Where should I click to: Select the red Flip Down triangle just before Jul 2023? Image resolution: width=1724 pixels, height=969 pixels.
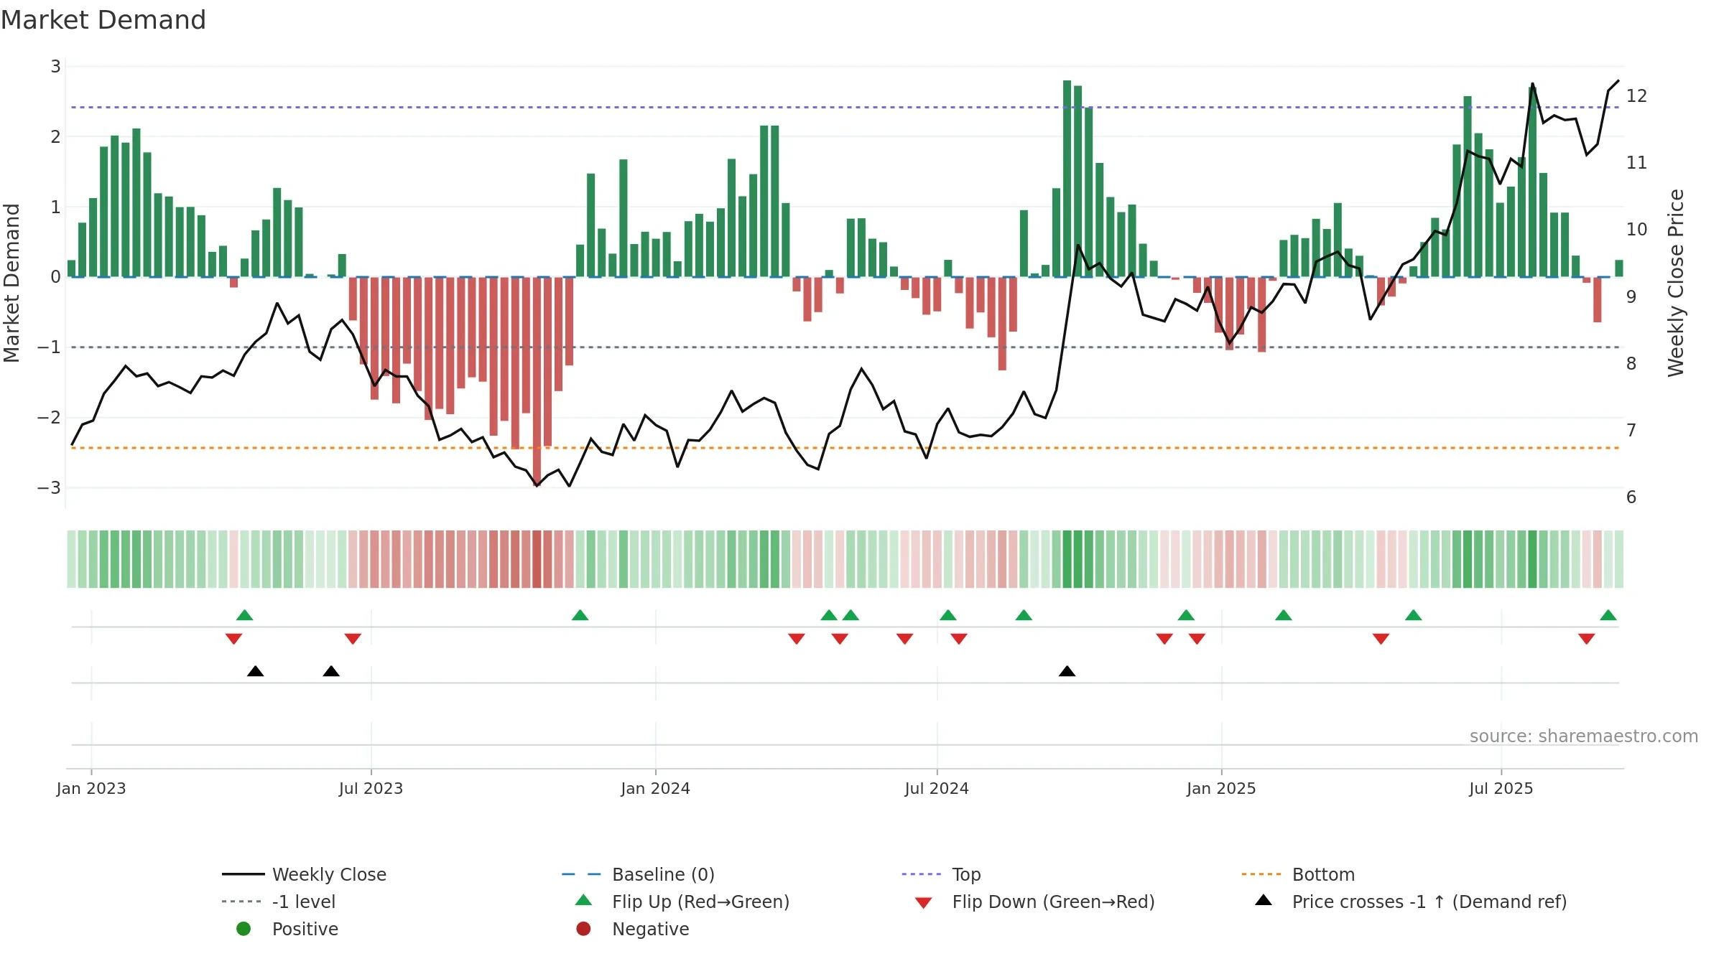click(x=353, y=639)
